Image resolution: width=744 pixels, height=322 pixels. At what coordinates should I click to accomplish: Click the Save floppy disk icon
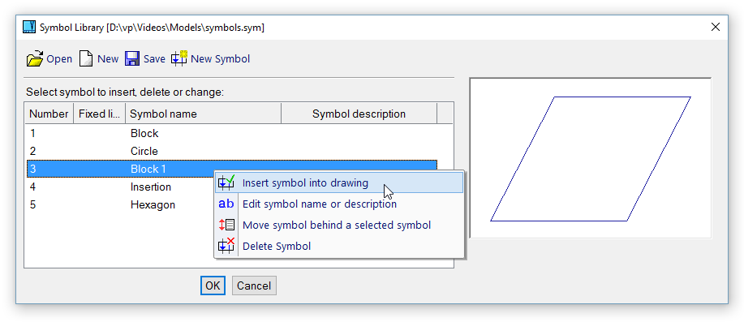[x=132, y=59]
